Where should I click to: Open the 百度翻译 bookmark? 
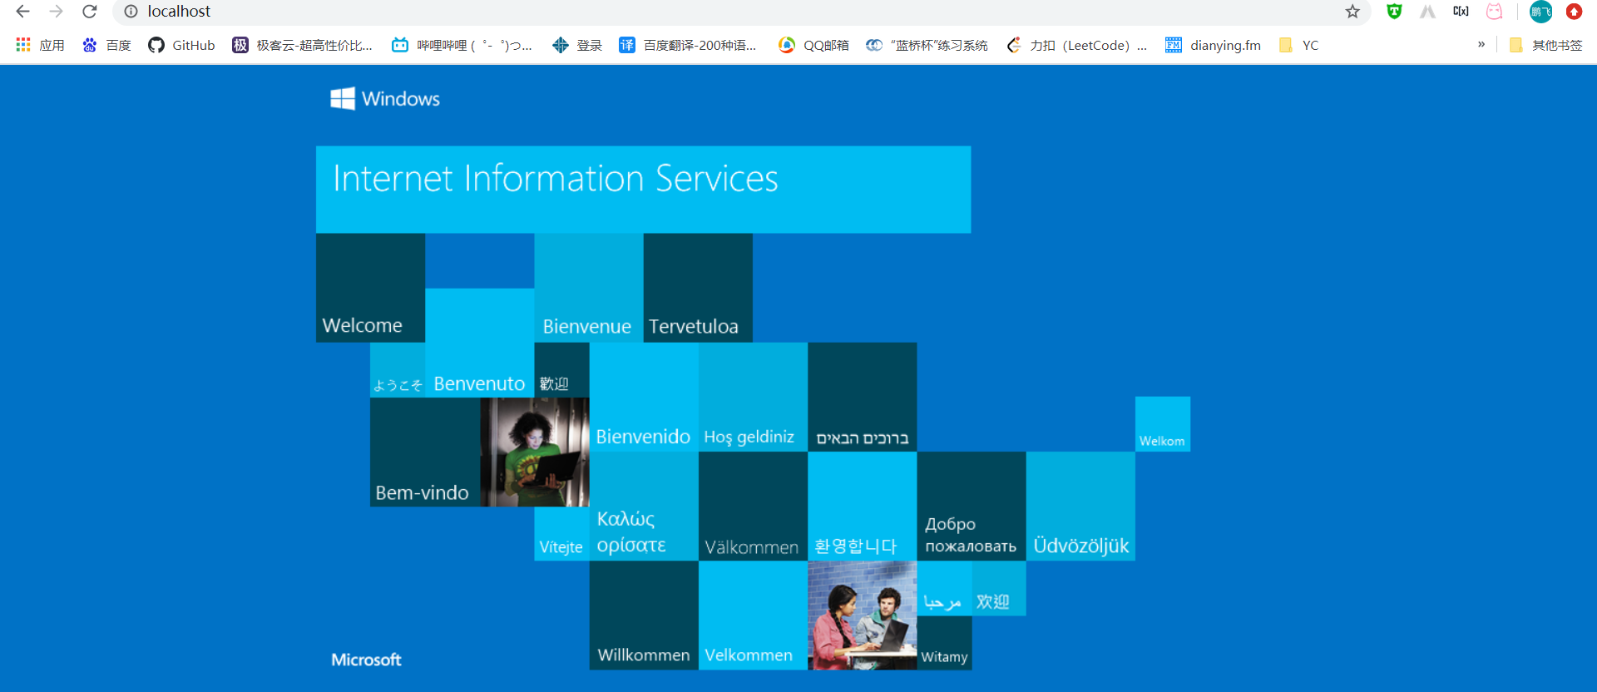(x=688, y=45)
